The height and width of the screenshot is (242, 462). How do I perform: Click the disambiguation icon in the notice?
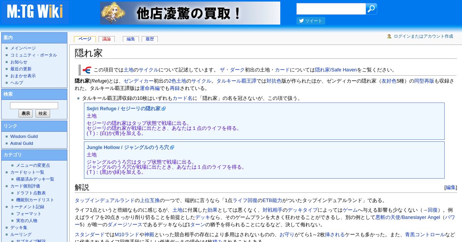coord(87,70)
